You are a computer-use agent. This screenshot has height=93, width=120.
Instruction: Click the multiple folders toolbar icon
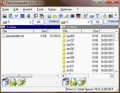pos(55,16)
